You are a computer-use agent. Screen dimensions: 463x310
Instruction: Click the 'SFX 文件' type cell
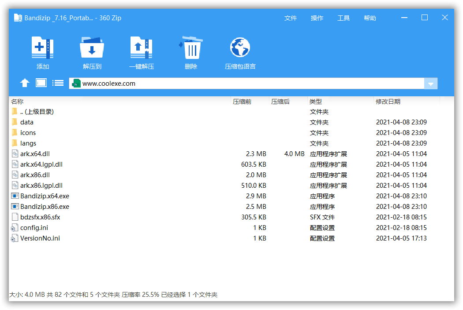click(322, 217)
